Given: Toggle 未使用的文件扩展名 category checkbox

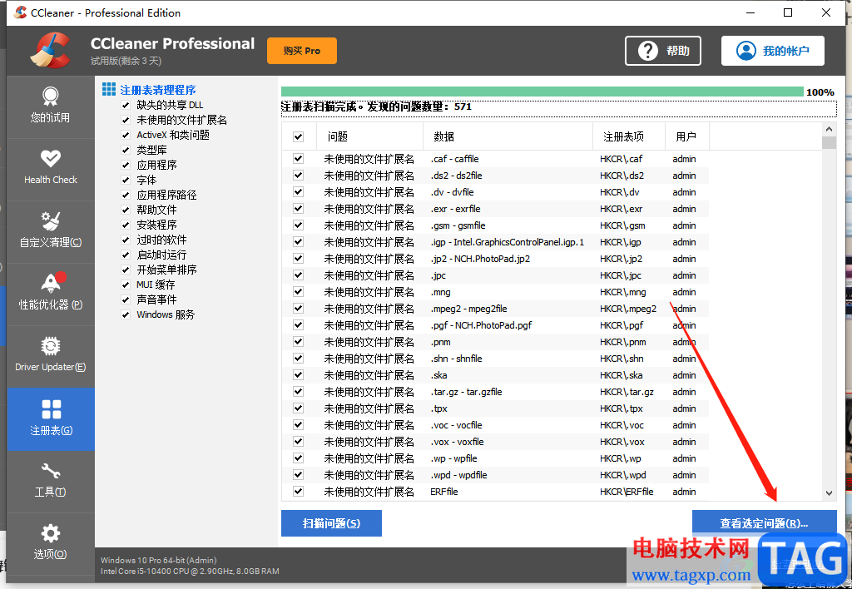Looking at the screenshot, I should 126,120.
